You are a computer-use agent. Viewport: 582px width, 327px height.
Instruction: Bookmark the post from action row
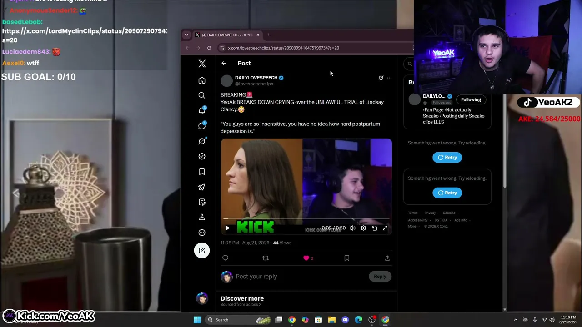[346, 258]
